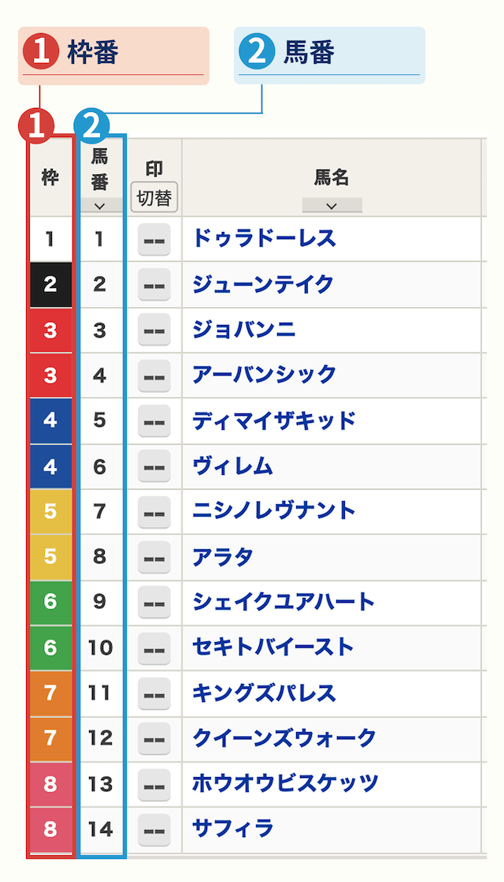
Task: Click the 印 column header
Action: [154, 166]
